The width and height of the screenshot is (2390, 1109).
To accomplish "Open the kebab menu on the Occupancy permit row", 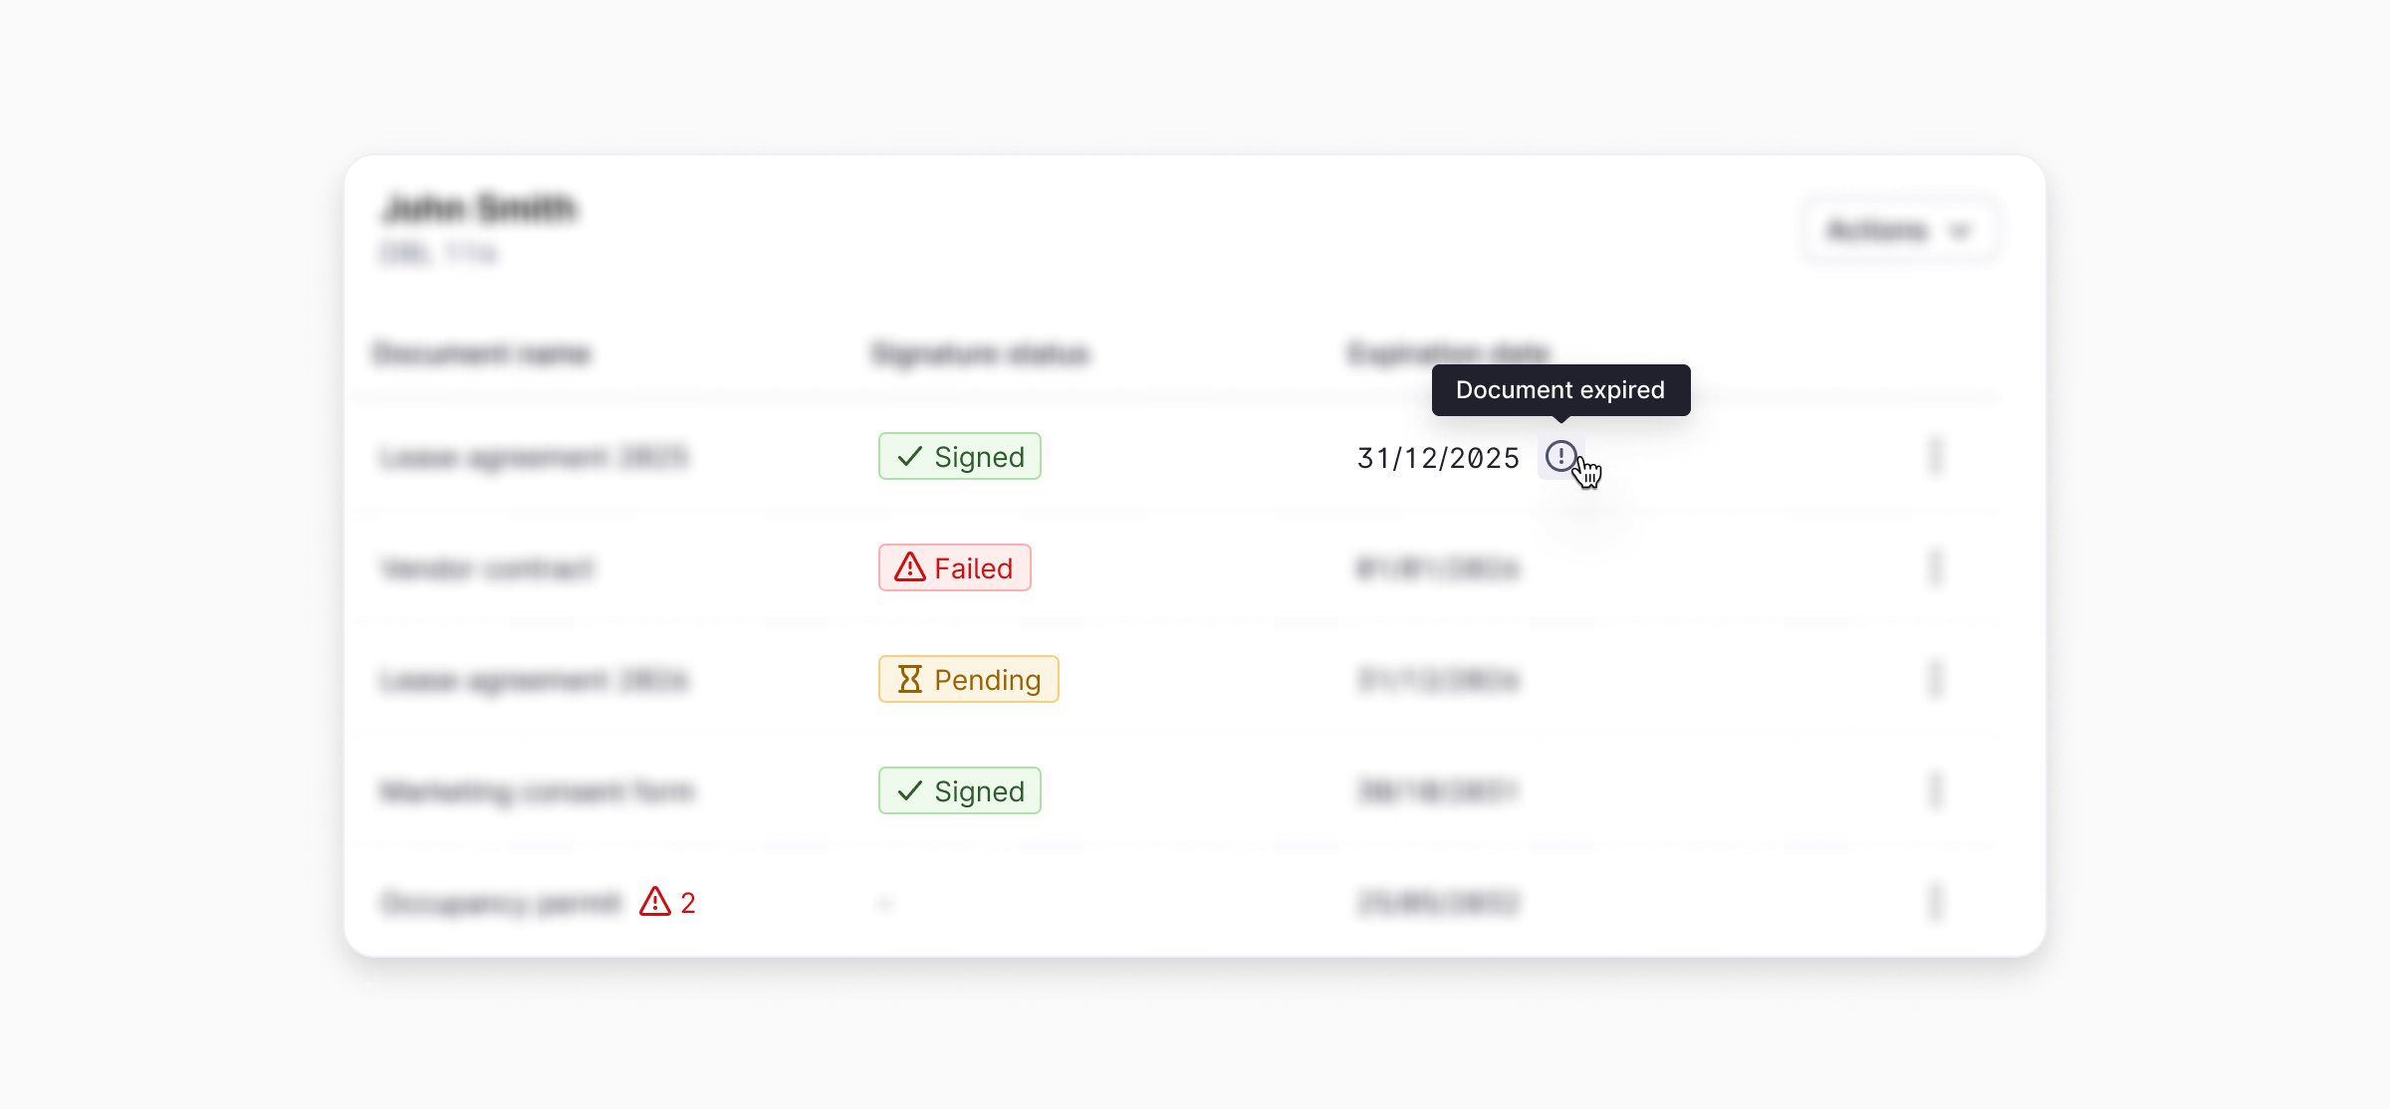I will point(1936,901).
